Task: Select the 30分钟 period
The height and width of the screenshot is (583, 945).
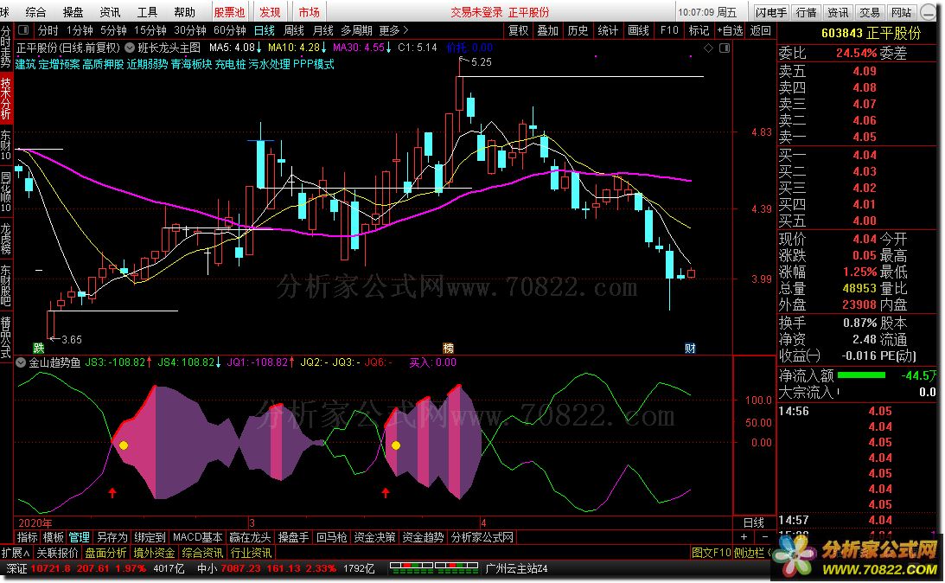Action: (x=190, y=30)
